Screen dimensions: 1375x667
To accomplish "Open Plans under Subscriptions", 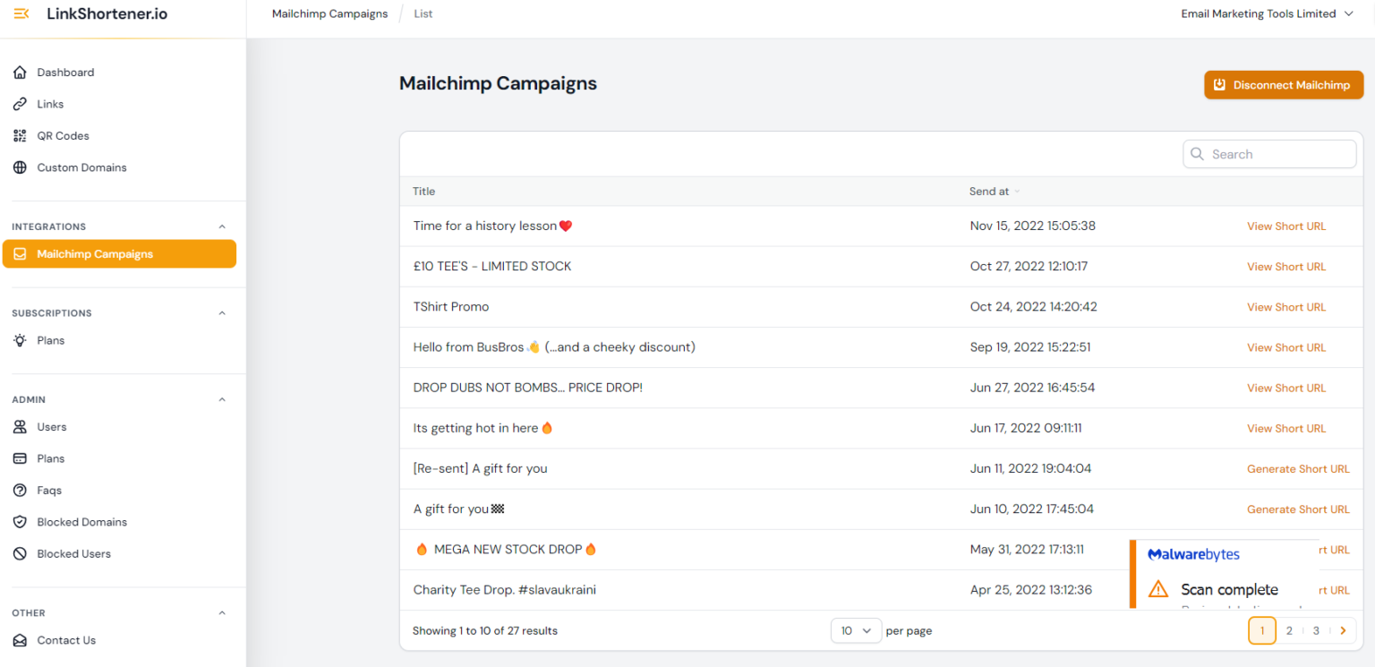I will (x=50, y=340).
